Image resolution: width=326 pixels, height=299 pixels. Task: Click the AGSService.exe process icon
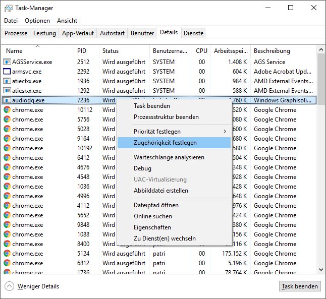[7, 62]
